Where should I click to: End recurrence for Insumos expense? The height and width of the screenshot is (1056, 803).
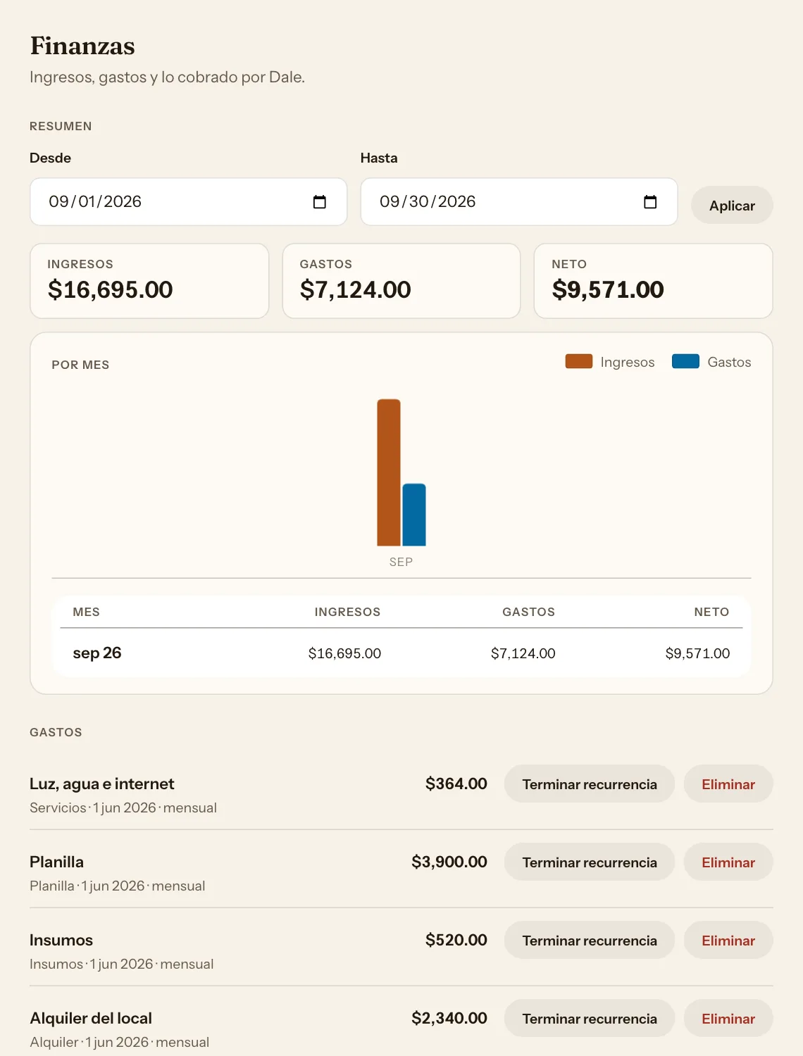click(590, 941)
